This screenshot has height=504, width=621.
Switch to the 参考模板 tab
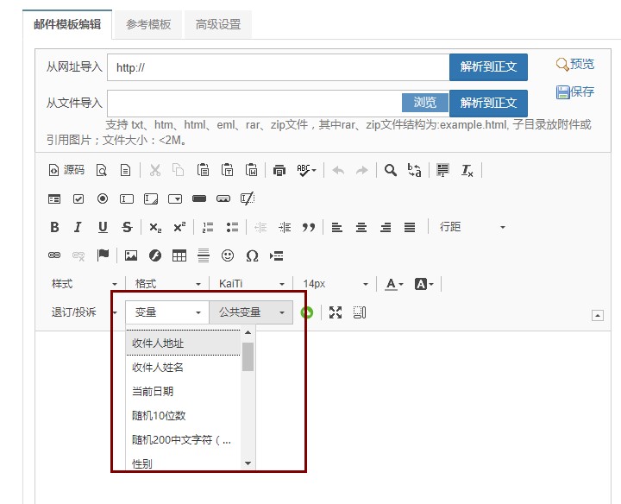148,24
